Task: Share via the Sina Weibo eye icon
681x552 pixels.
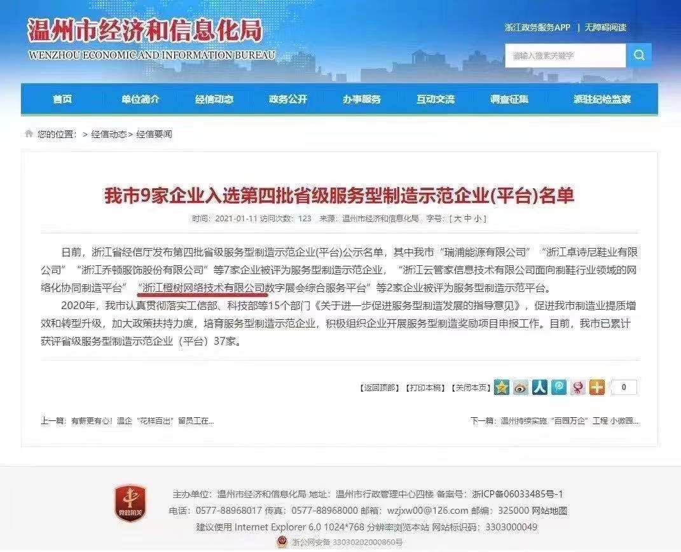Action: pos(520,387)
